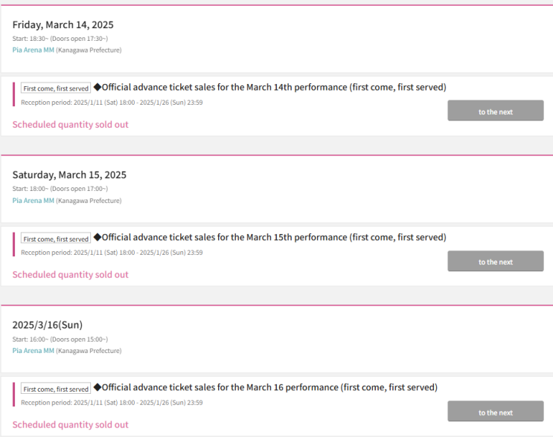Click "First come, first served" tag for March 16
This screenshot has height=437, width=553.
tap(56, 389)
